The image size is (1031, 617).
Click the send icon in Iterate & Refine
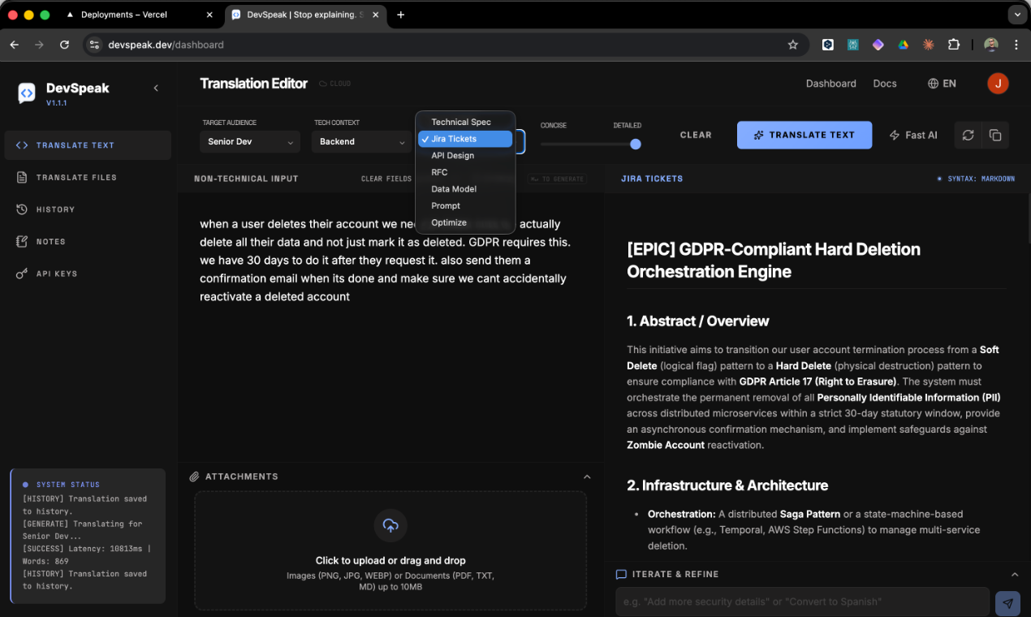[1007, 603]
